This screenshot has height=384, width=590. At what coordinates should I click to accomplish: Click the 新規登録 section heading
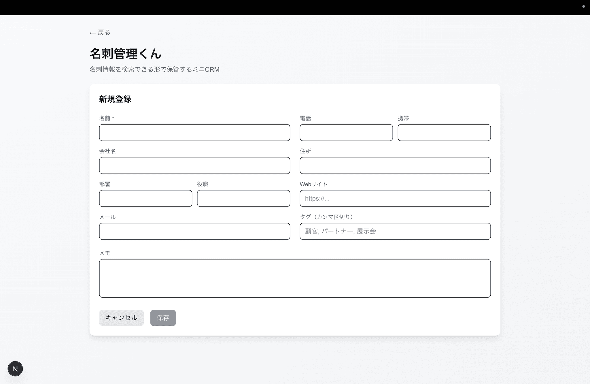click(x=115, y=99)
